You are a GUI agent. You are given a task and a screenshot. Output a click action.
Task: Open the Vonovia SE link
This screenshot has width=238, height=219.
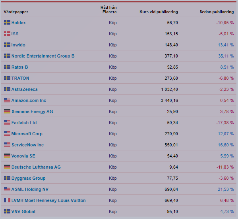click(23, 156)
